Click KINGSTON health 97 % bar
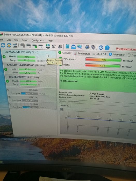 coord(27,69)
